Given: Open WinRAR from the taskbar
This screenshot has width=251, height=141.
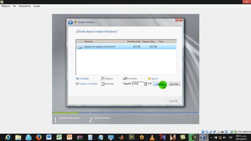Looking at the screenshot, I should [80, 137].
